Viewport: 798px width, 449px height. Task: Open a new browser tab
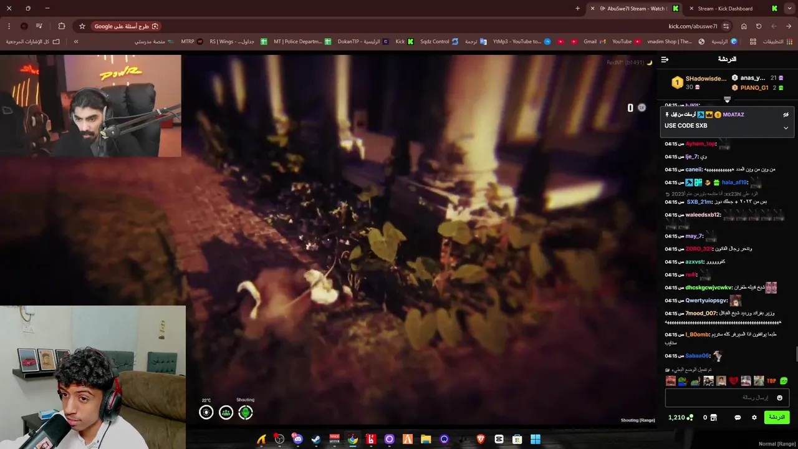click(x=577, y=9)
